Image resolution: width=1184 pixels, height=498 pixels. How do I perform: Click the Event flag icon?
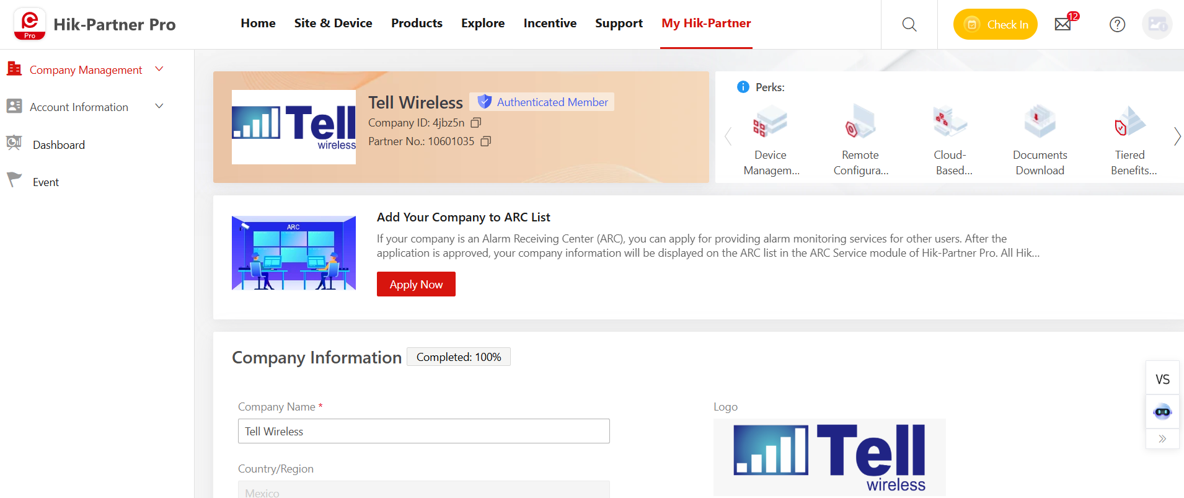14,180
